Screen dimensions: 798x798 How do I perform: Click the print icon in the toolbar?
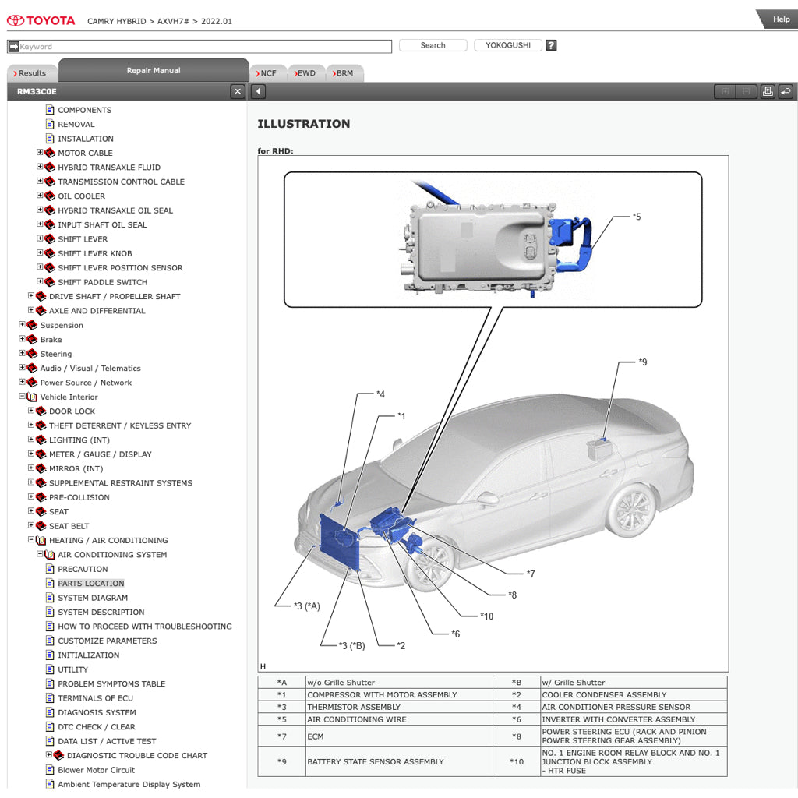768,91
